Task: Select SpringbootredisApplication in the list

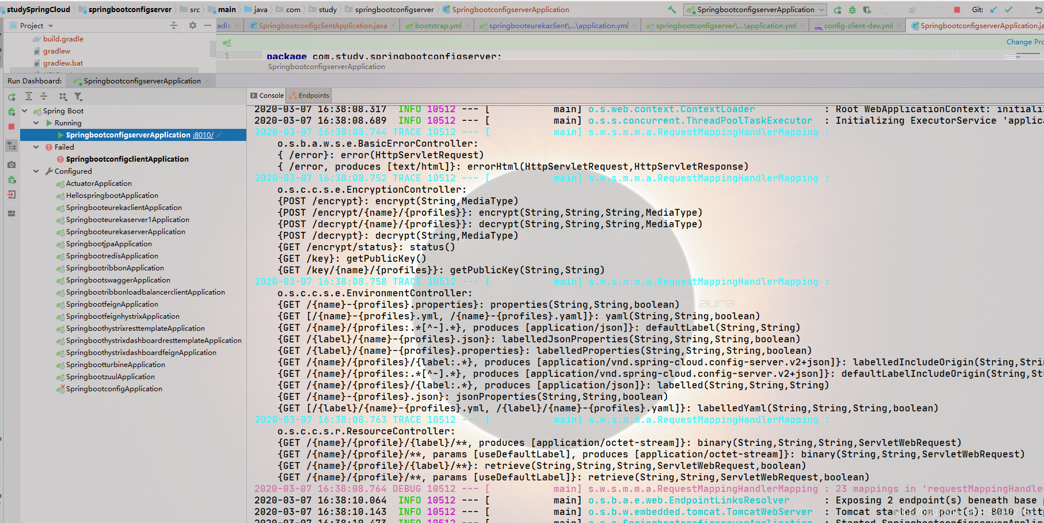Action: [112, 256]
